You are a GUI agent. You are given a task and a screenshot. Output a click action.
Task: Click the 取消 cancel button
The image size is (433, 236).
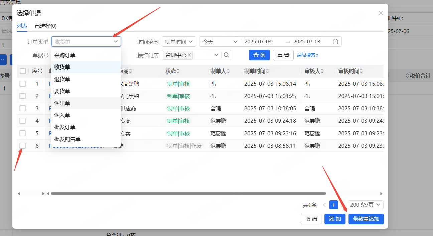coord(311,219)
